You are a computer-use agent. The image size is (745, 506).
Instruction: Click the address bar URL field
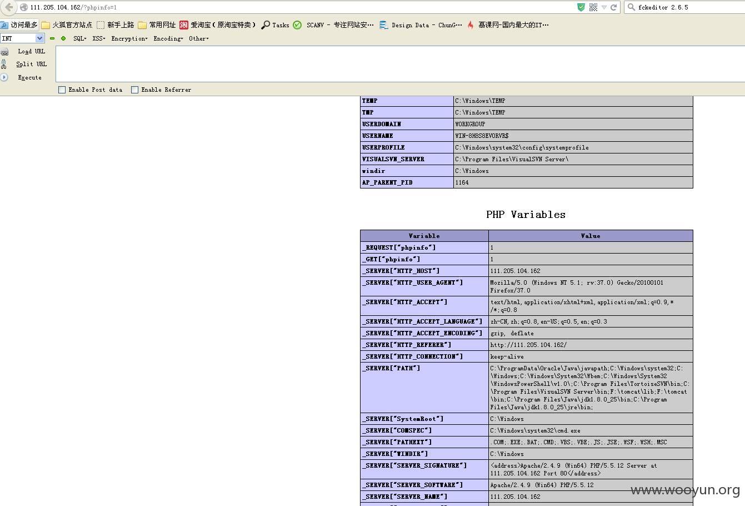click(300, 7)
